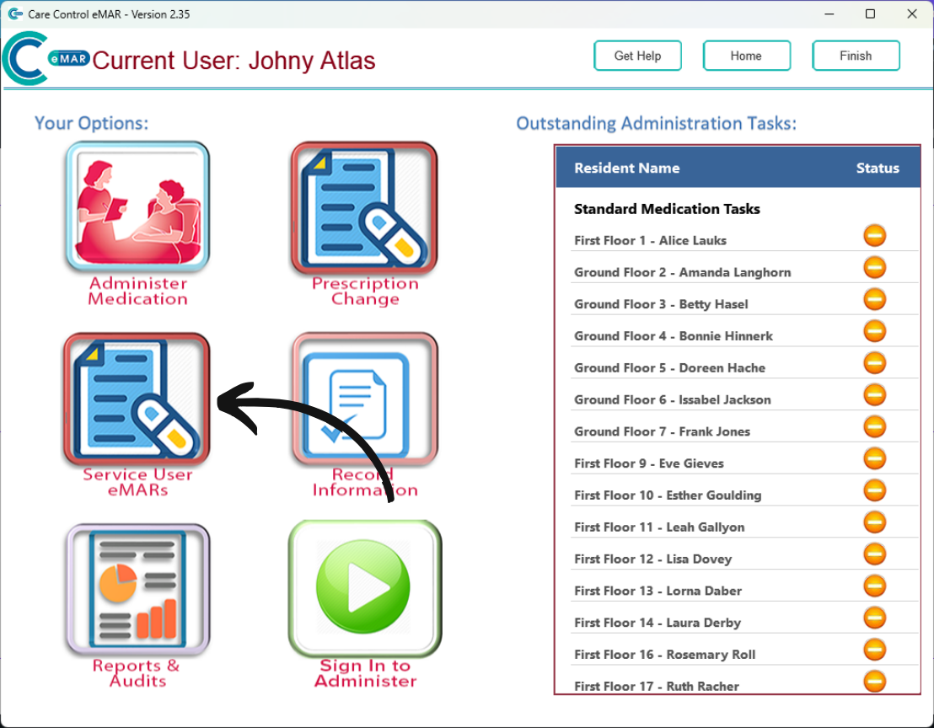
Task: Click the Resident Name column header
Action: tap(627, 168)
